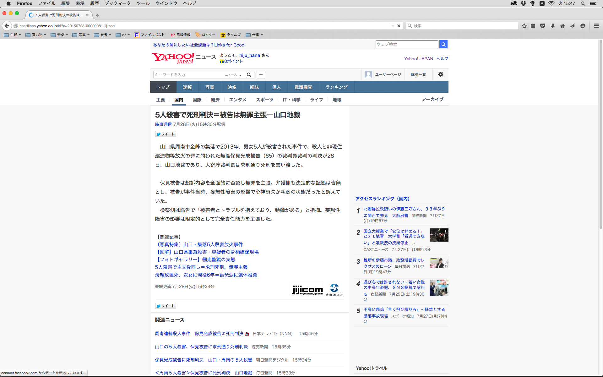Open Yahoo news settings gear icon

pos(440,74)
